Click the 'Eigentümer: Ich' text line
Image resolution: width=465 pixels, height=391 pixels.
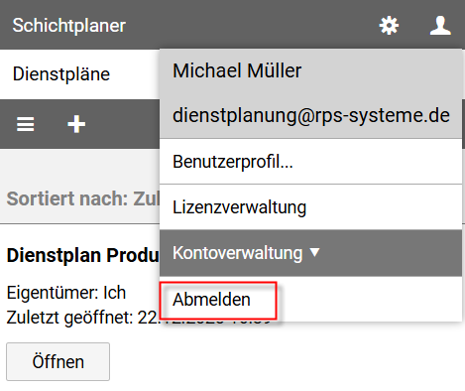[x=66, y=293]
